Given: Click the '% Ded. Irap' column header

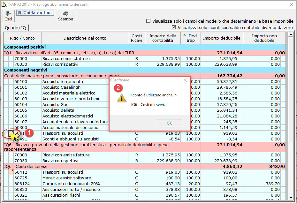Looking at the screenshot, I should click(x=191, y=38).
